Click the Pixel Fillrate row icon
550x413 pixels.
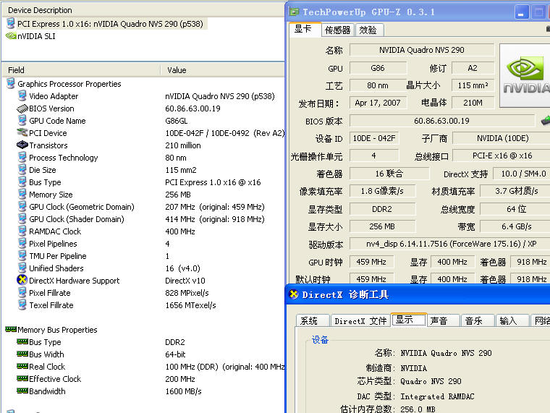[x=22, y=292]
